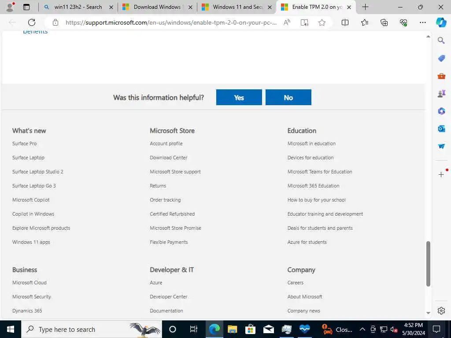Close the win11 23h2 Search tab
Image resolution: width=451 pixels, height=338 pixels.
tap(111, 7)
